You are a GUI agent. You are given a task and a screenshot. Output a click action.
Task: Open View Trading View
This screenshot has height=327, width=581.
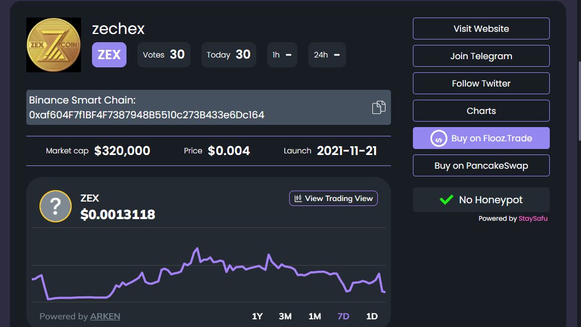(x=333, y=198)
